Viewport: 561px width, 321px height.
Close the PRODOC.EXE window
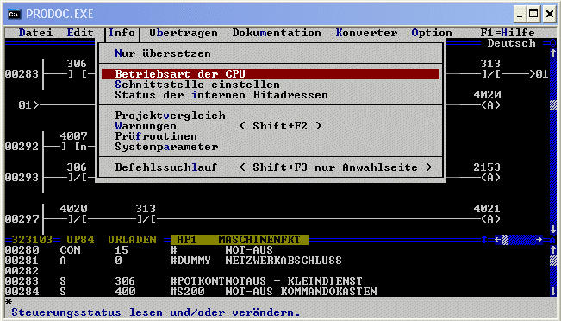pyautogui.click(x=549, y=15)
